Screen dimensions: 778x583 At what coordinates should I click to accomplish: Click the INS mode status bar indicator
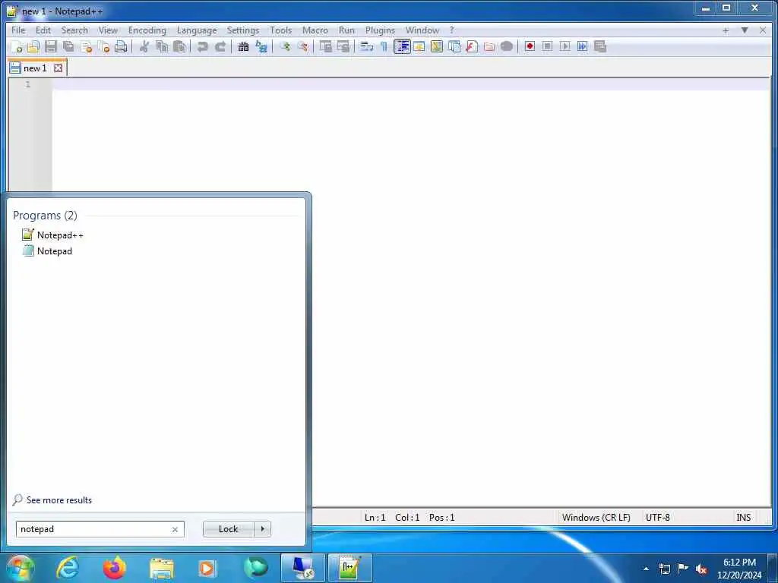[x=743, y=518]
